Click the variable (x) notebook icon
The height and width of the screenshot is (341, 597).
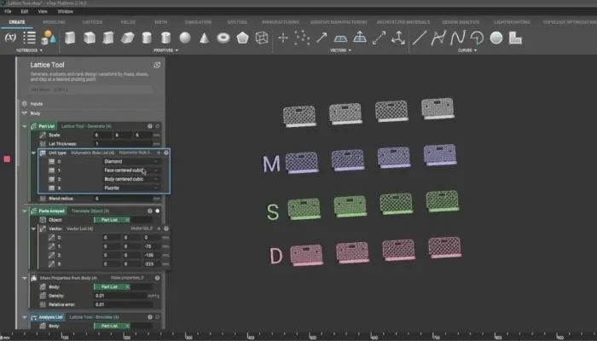point(9,38)
